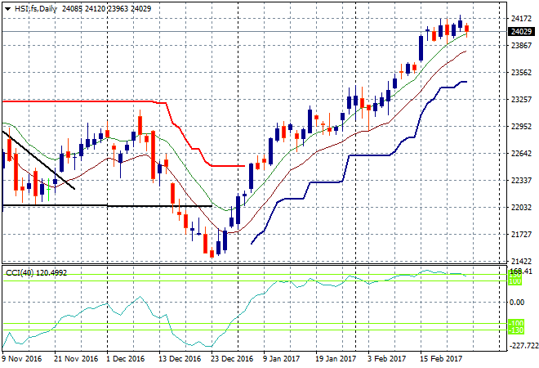Click price axis label 22032
The image size is (539, 368).
pos(521,207)
